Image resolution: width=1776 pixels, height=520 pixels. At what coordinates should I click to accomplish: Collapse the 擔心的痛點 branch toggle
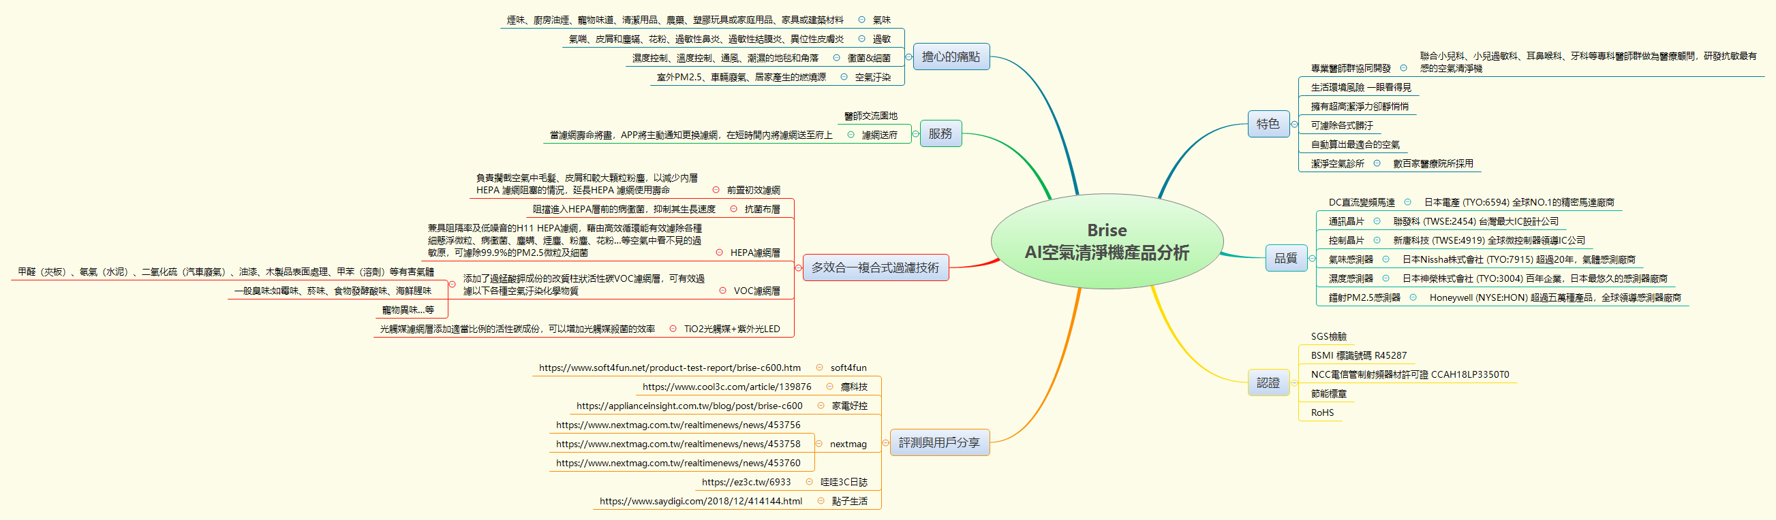[908, 57]
